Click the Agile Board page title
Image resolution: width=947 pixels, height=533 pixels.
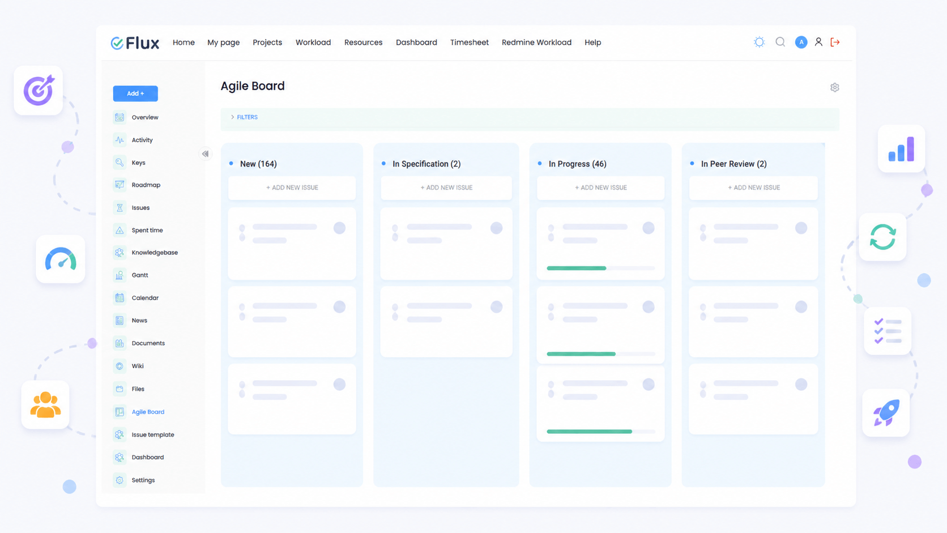tap(253, 86)
